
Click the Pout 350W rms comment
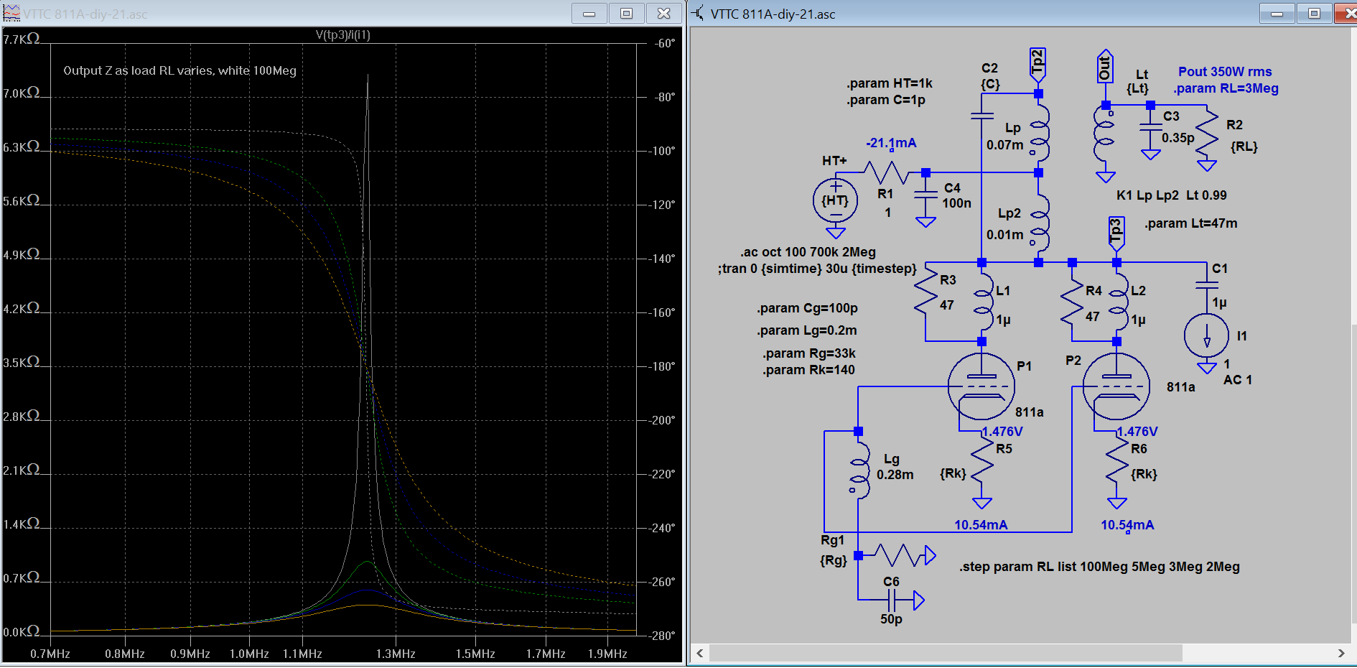[1224, 72]
